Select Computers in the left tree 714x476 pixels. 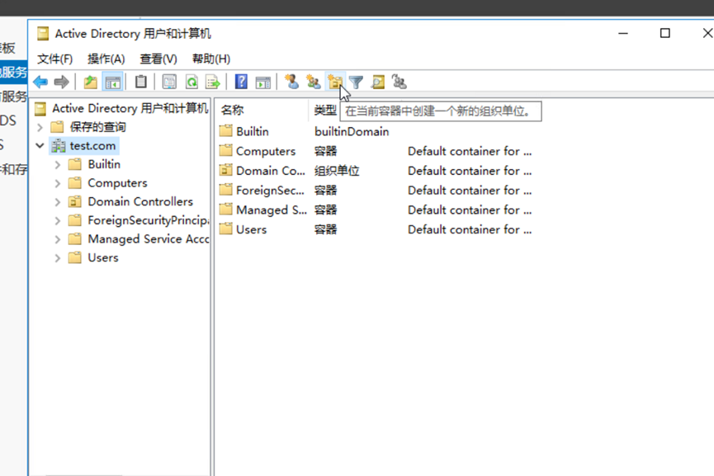coord(117,183)
